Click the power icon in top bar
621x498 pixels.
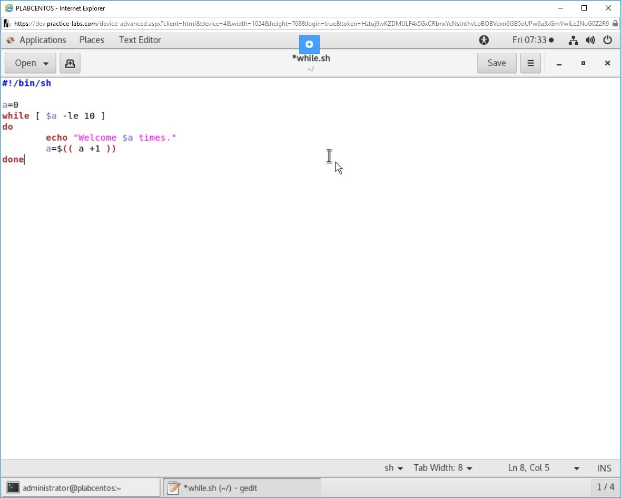[607, 40]
